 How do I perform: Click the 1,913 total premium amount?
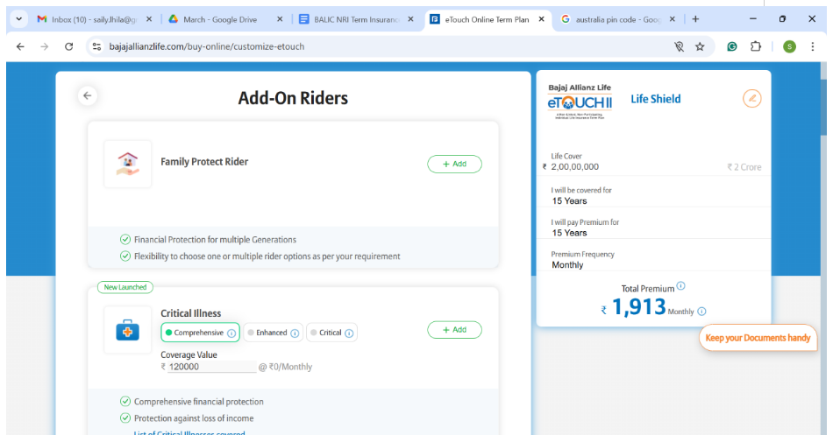click(x=638, y=307)
